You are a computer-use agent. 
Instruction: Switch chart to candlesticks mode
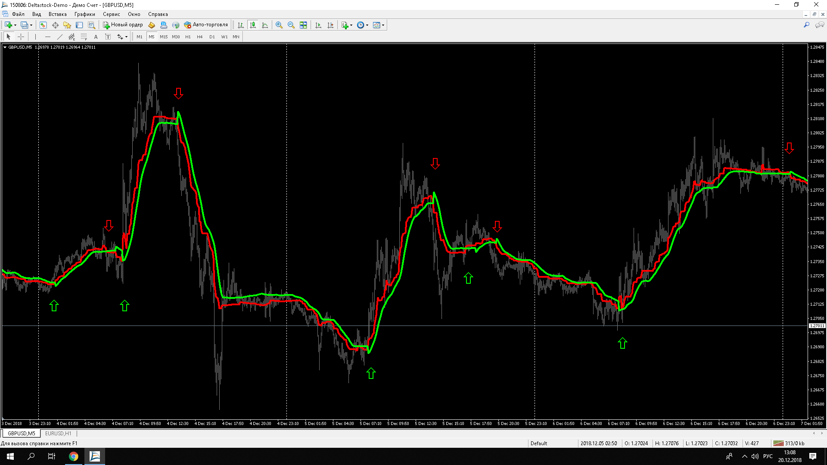click(x=253, y=25)
